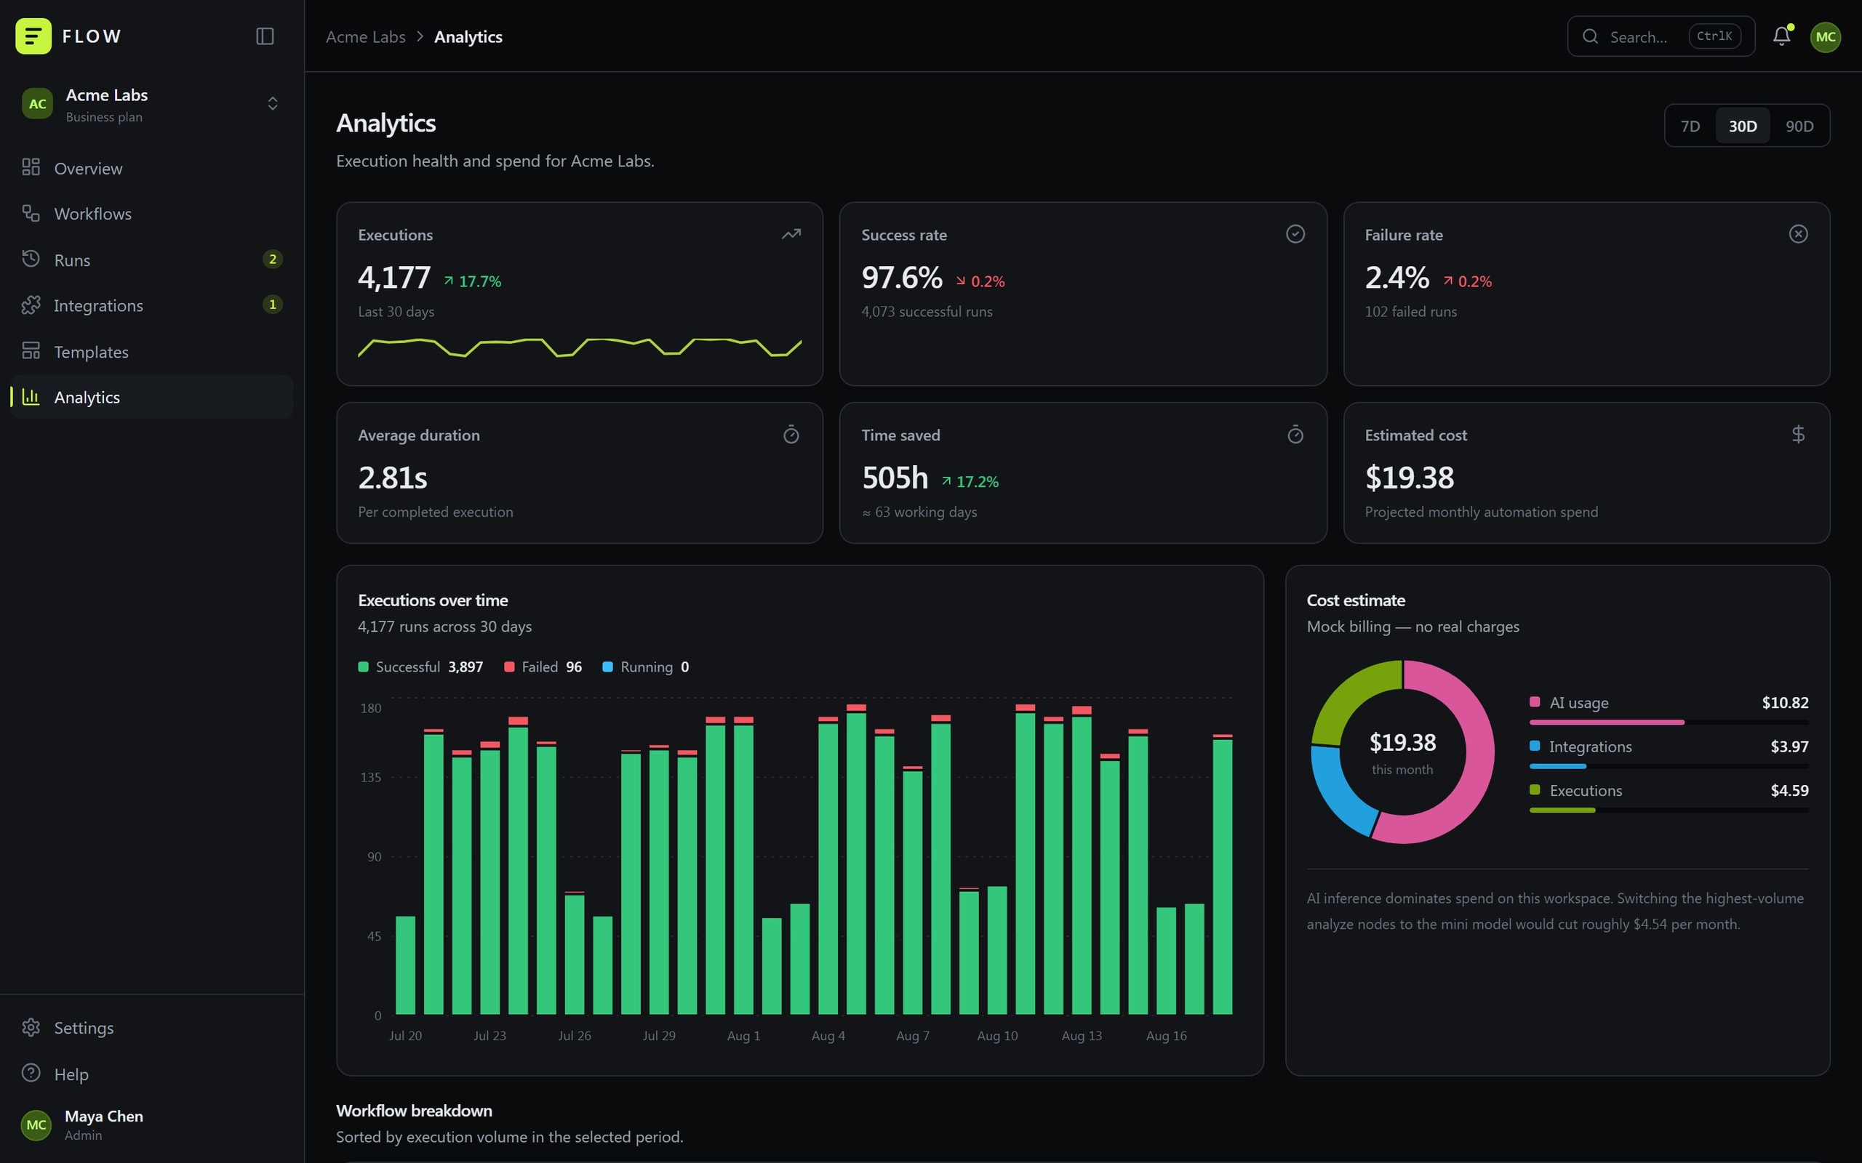Click the Analytics breadcrumb
The image size is (1862, 1163).
[468, 37]
